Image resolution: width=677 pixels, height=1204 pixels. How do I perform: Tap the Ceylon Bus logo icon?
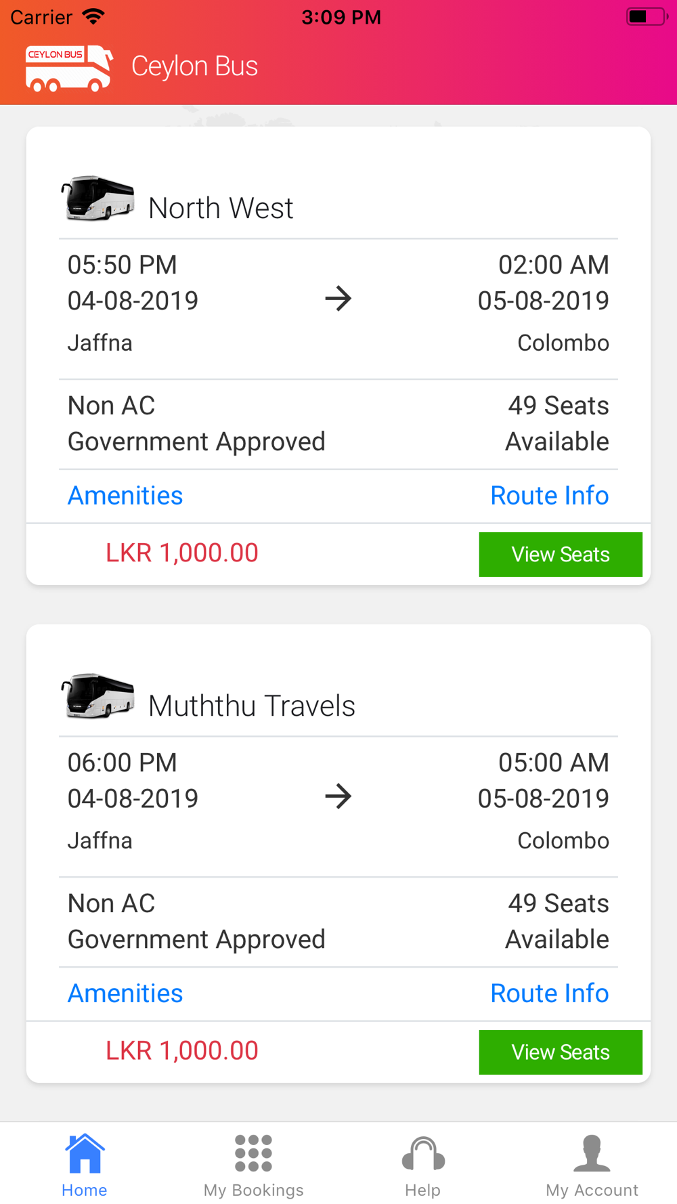[x=69, y=68]
